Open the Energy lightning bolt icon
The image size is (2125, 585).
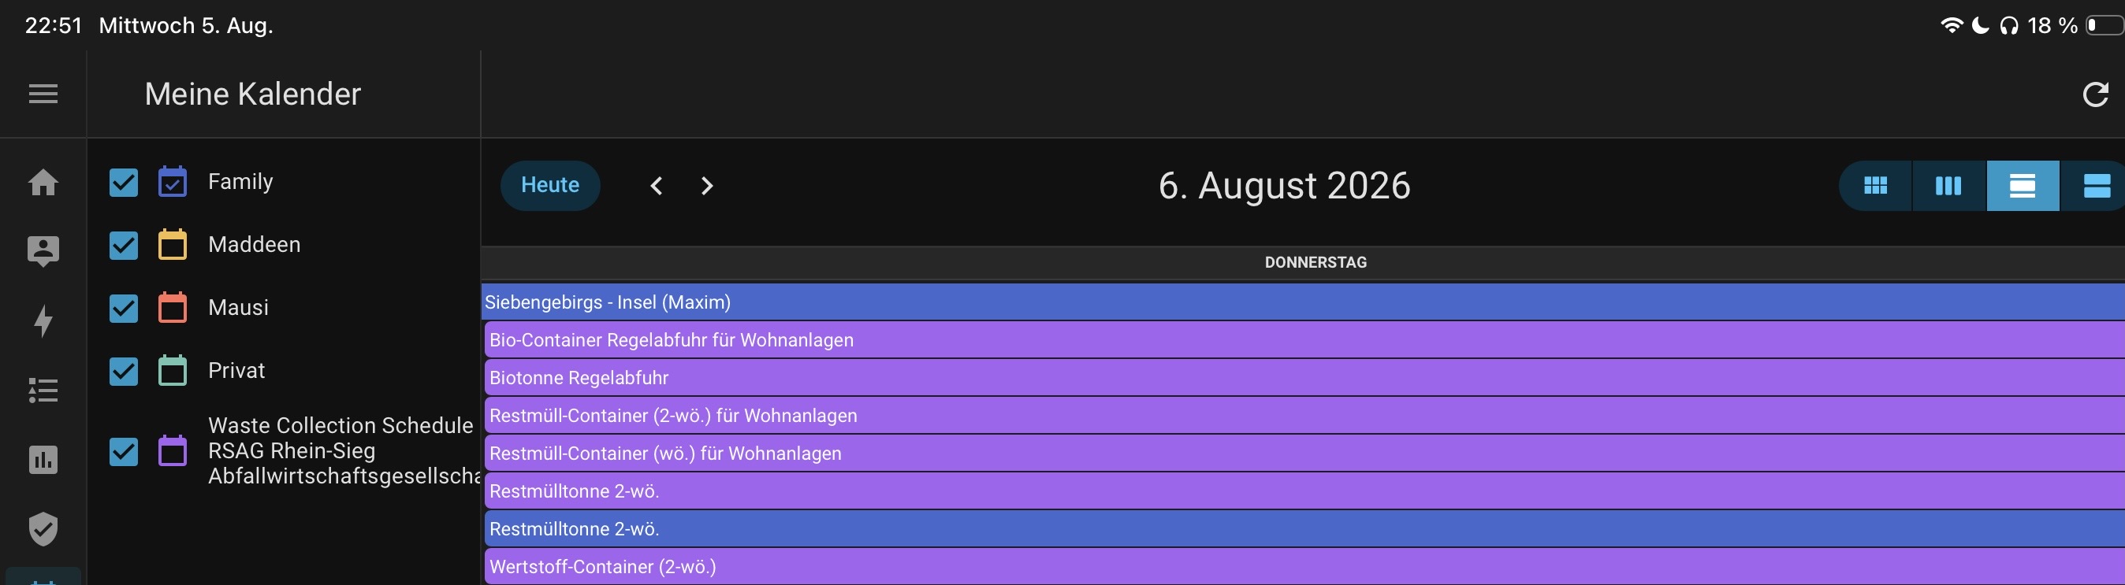click(x=43, y=320)
